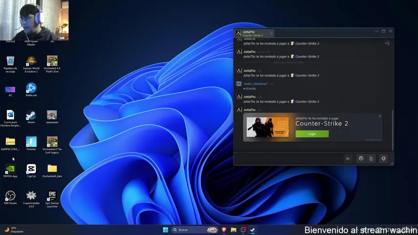This screenshot has height=235, width=418.
Task: Open the Papelera de reciclaje desktop icon
Action: (x=10, y=64)
